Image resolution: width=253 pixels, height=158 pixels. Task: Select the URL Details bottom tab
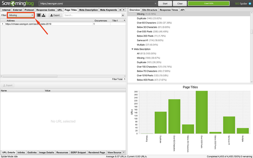[8, 153]
